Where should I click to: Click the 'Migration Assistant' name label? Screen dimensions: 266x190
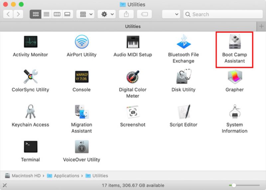[x=81, y=128]
